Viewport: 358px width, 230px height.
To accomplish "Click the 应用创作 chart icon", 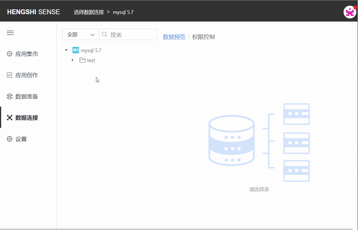I will click(10, 75).
